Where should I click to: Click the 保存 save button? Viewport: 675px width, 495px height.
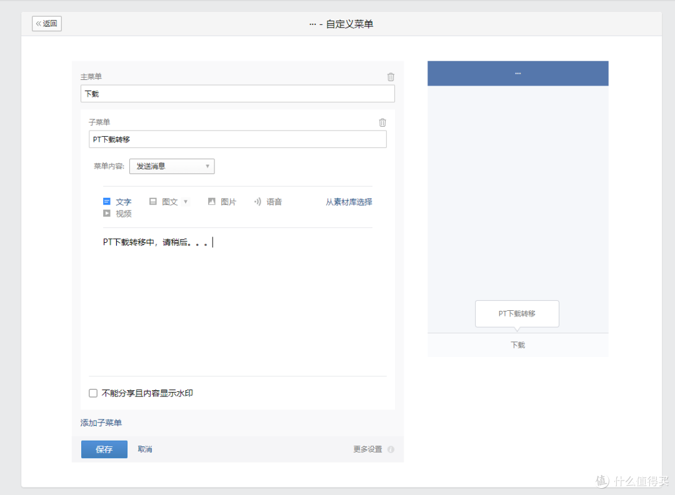pos(104,449)
